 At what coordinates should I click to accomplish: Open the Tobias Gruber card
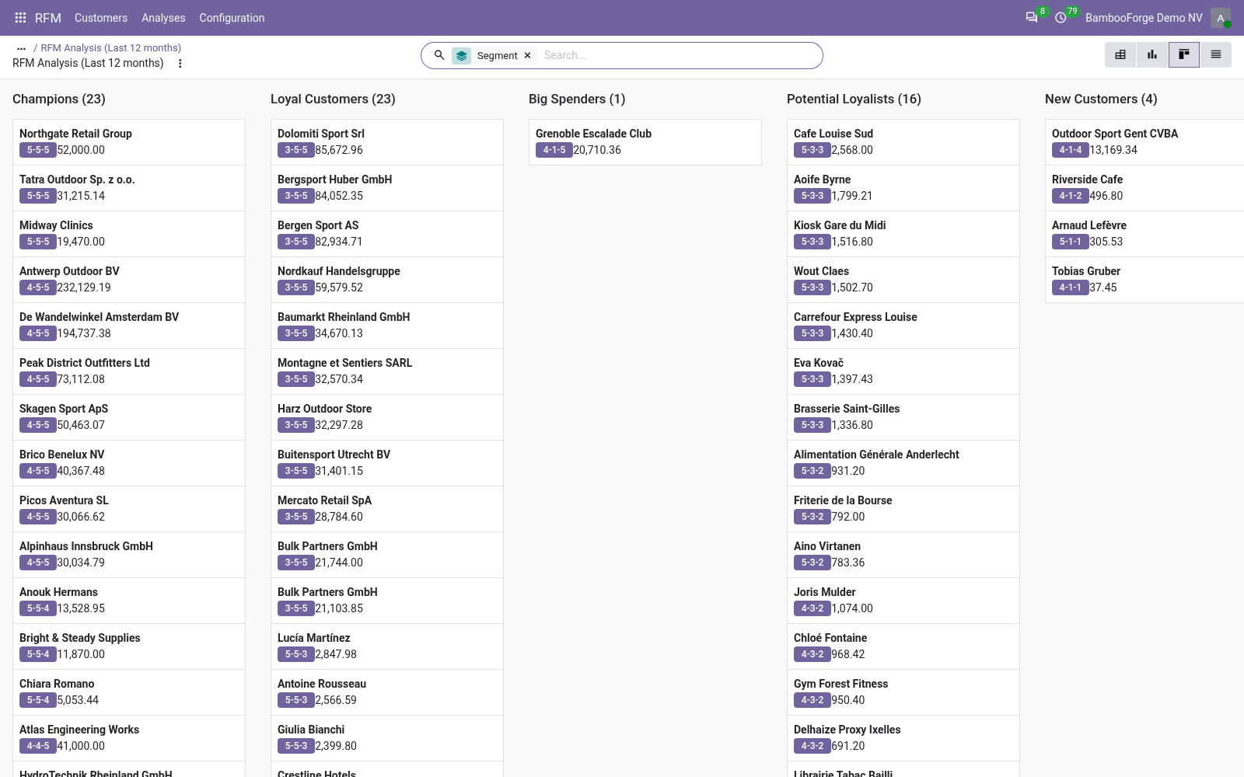[x=1144, y=280]
